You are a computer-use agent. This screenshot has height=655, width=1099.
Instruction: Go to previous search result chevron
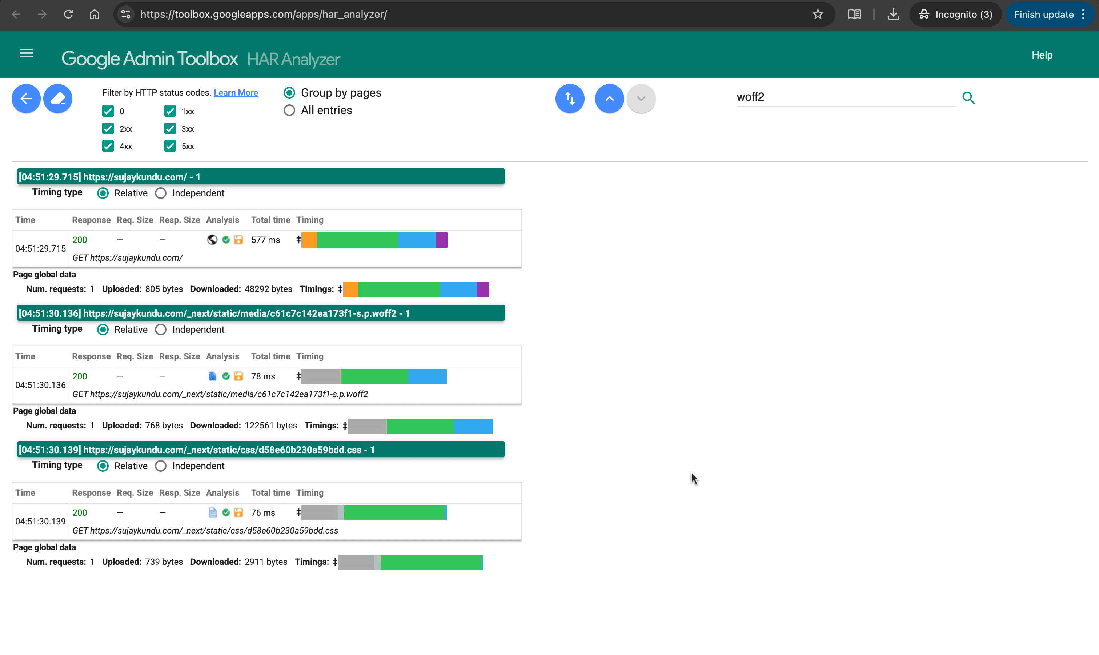tap(609, 99)
